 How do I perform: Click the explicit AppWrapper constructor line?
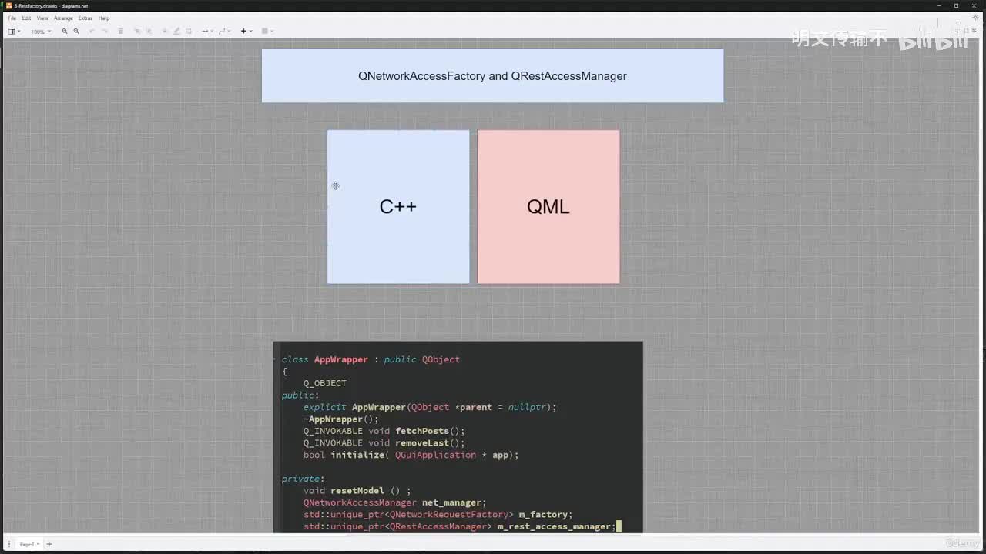coord(430,407)
